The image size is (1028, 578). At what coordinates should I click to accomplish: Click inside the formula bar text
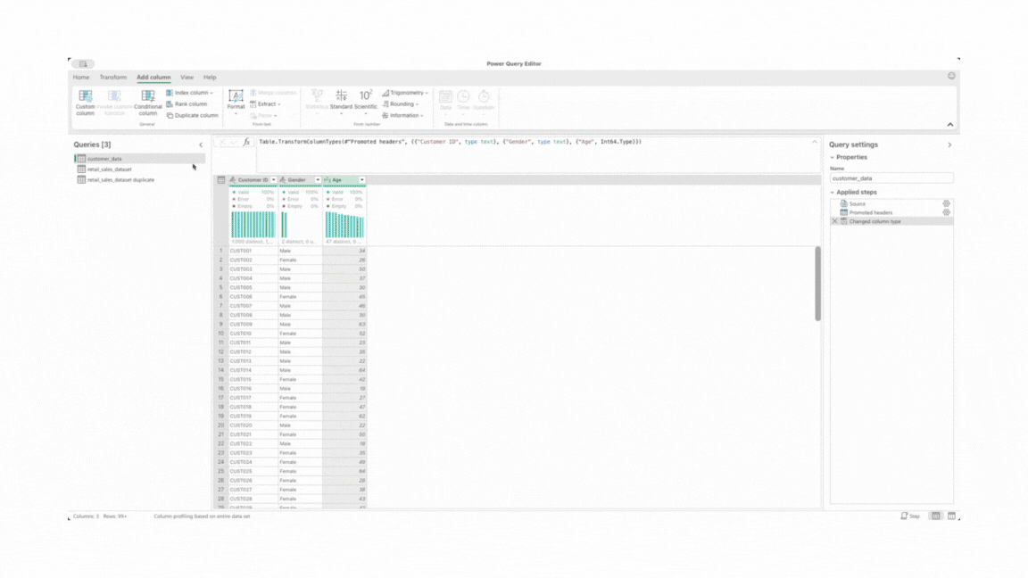[x=450, y=142]
